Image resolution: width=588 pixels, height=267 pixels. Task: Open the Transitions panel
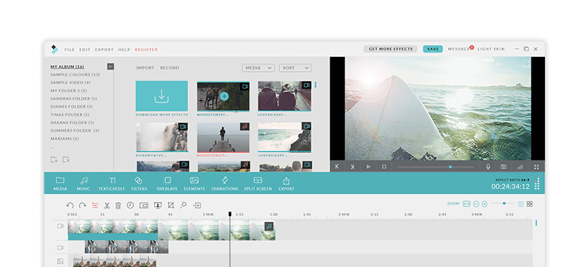[224, 184]
